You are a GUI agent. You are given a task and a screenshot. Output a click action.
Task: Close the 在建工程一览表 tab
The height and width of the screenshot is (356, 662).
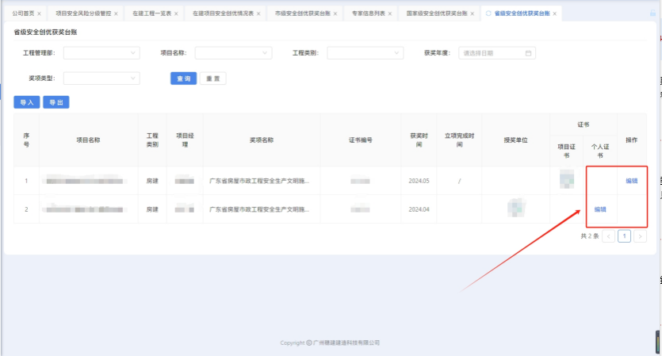click(x=178, y=14)
